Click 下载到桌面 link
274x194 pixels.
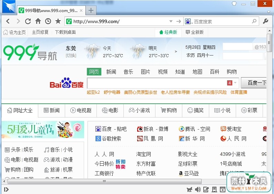(65, 32)
